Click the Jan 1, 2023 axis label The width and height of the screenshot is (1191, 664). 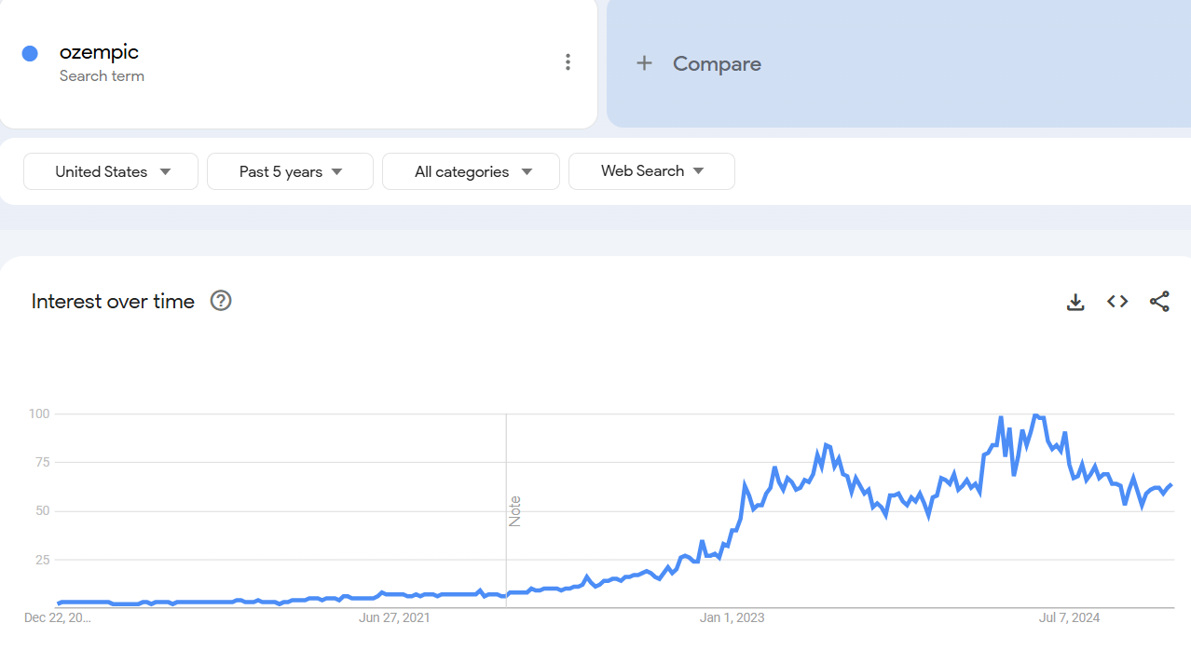[x=732, y=617]
